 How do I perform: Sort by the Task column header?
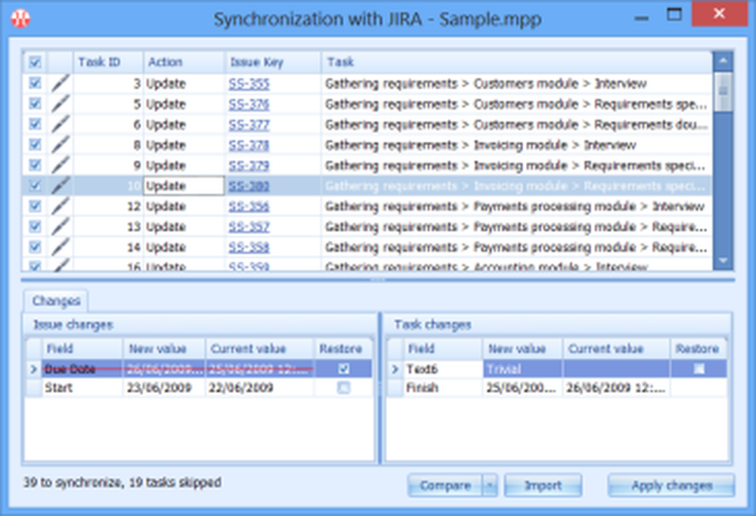[517, 62]
